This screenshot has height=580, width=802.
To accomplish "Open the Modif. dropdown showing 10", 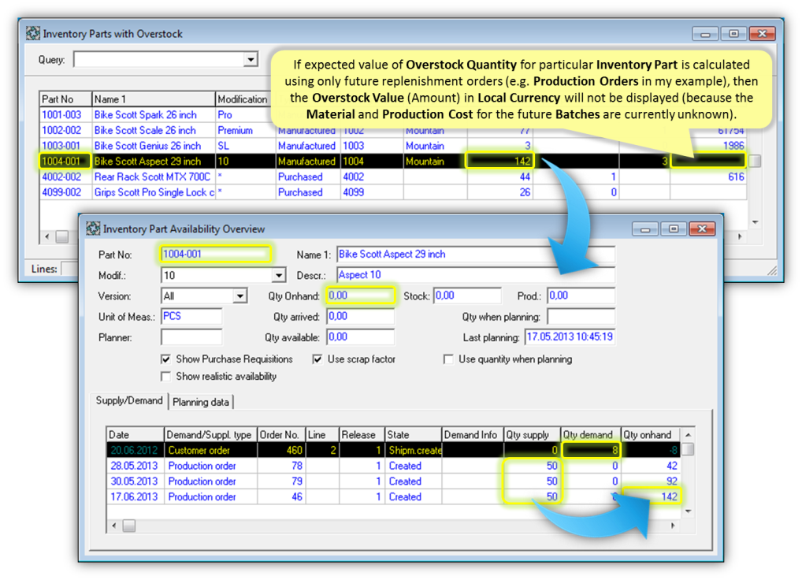I will tap(278, 275).
